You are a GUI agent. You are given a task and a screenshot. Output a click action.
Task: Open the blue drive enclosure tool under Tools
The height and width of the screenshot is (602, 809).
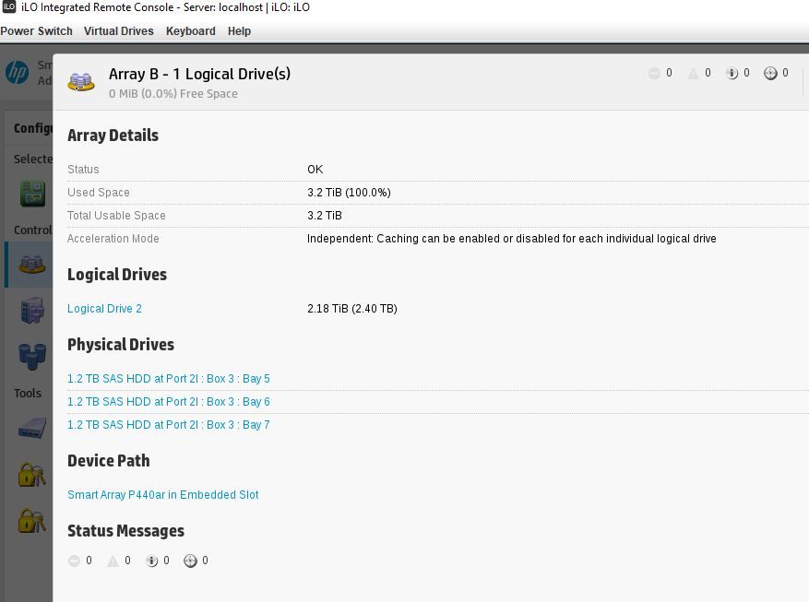(x=32, y=429)
